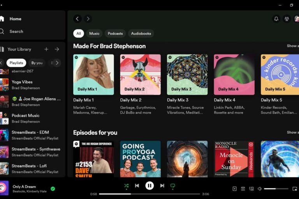Skip to the previous track
Screen dimensions: 299x199
click(137, 186)
